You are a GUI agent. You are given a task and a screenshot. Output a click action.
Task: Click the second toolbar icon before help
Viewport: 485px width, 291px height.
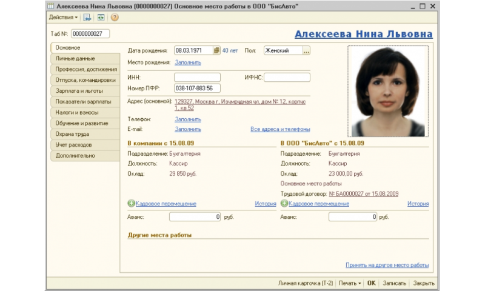[101, 17]
